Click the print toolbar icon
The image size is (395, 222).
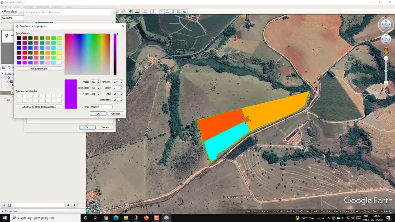(167, 11)
